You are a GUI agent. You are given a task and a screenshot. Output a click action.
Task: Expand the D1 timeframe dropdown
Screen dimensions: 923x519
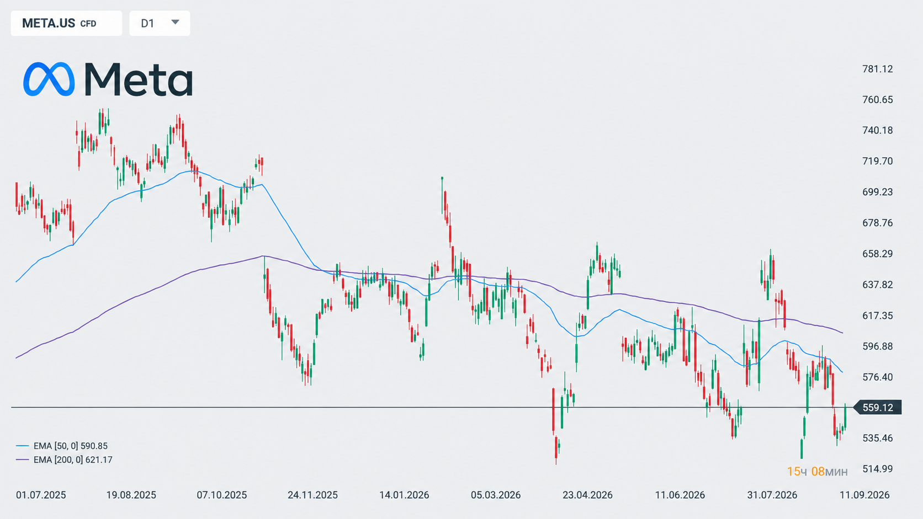tap(160, 23)
